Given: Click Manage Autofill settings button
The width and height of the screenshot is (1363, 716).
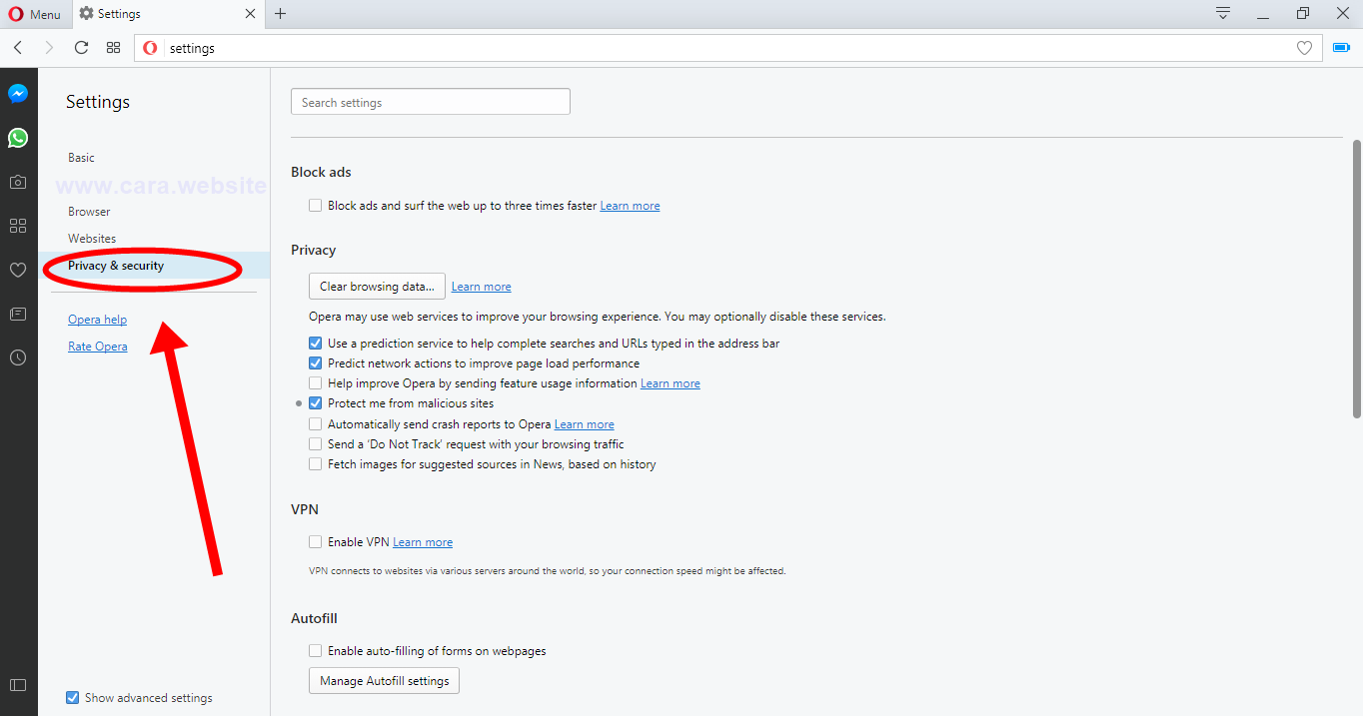Looking at the screenshot, I should pyautogui.click(x=384, y=681).
